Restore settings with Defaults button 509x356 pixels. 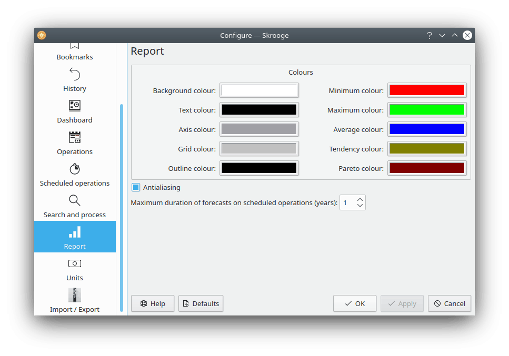[x=201, y=303]
